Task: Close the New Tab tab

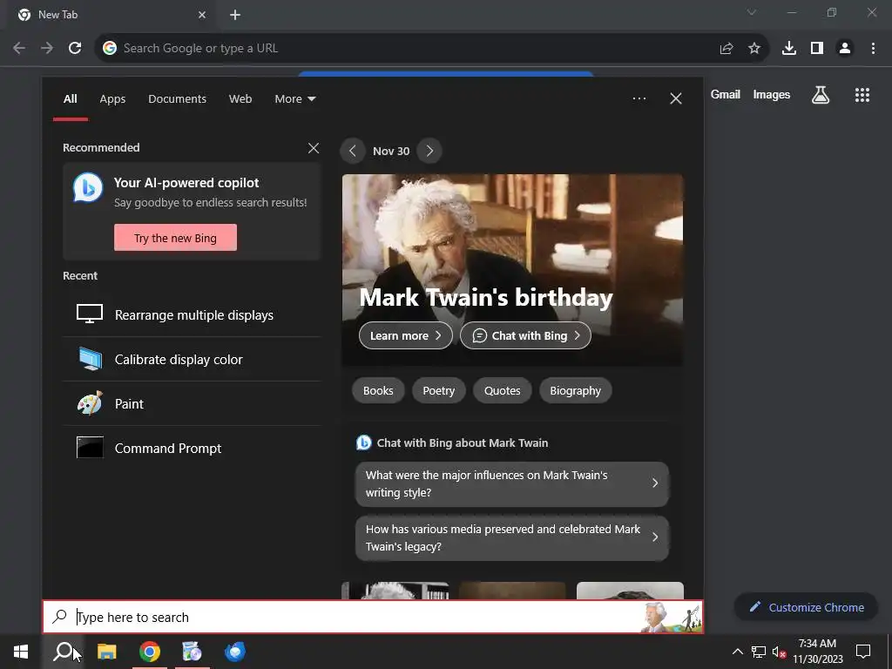Action: [202, 16]
